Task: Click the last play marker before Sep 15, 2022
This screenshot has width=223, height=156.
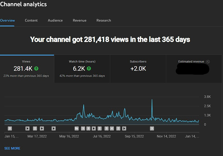Action: pyautogui.click(x=124, y=129)
